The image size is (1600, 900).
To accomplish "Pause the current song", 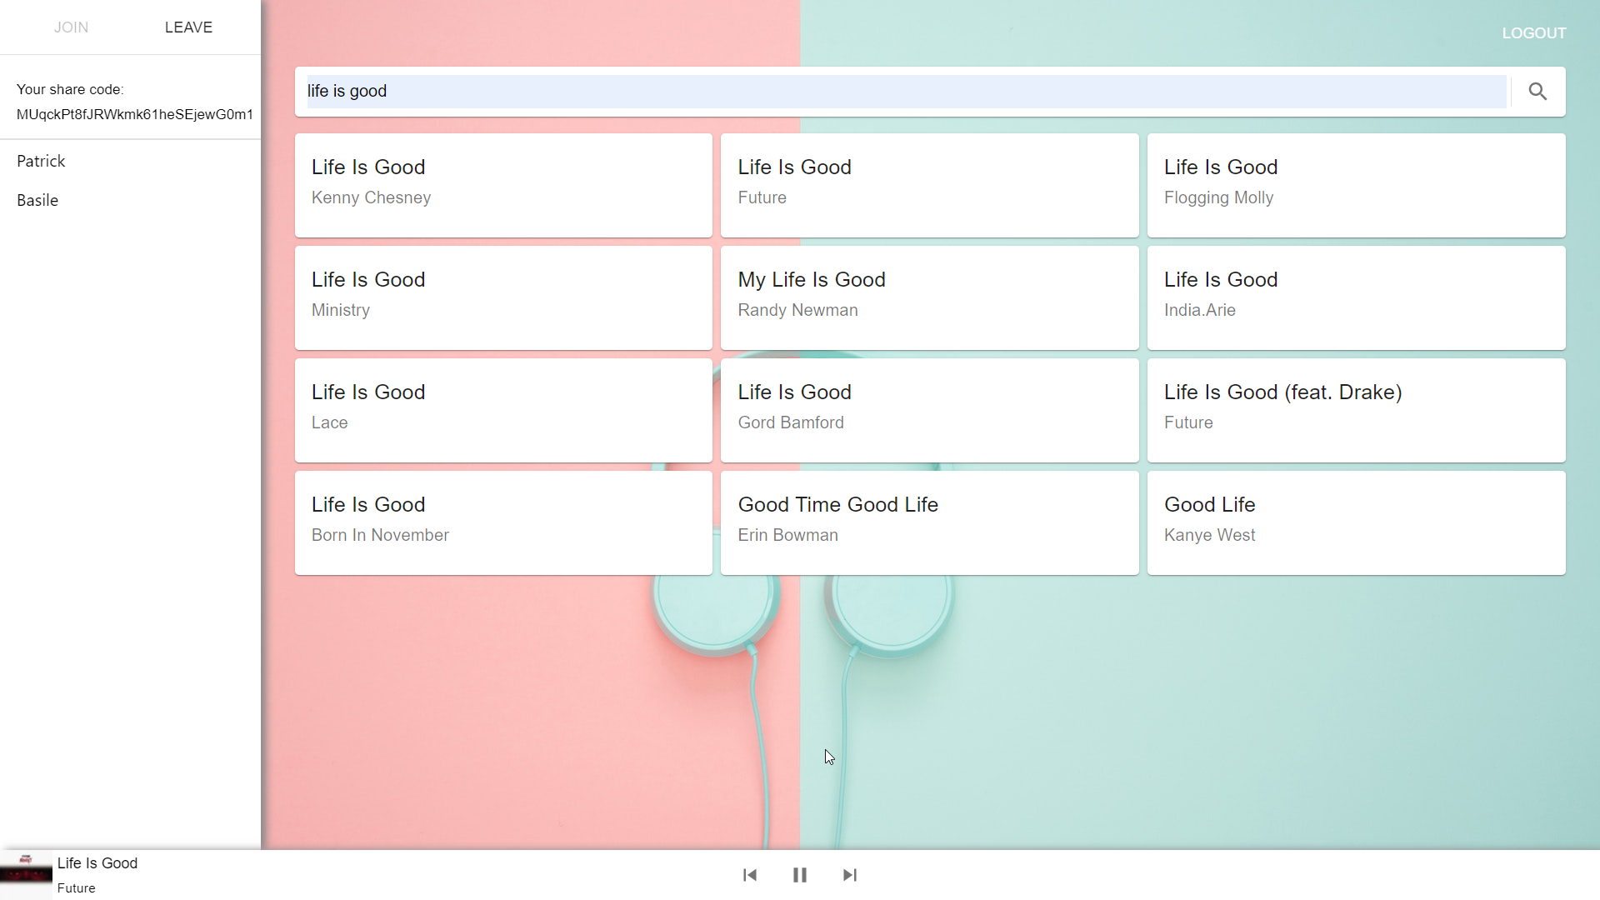I will (800, 875).
